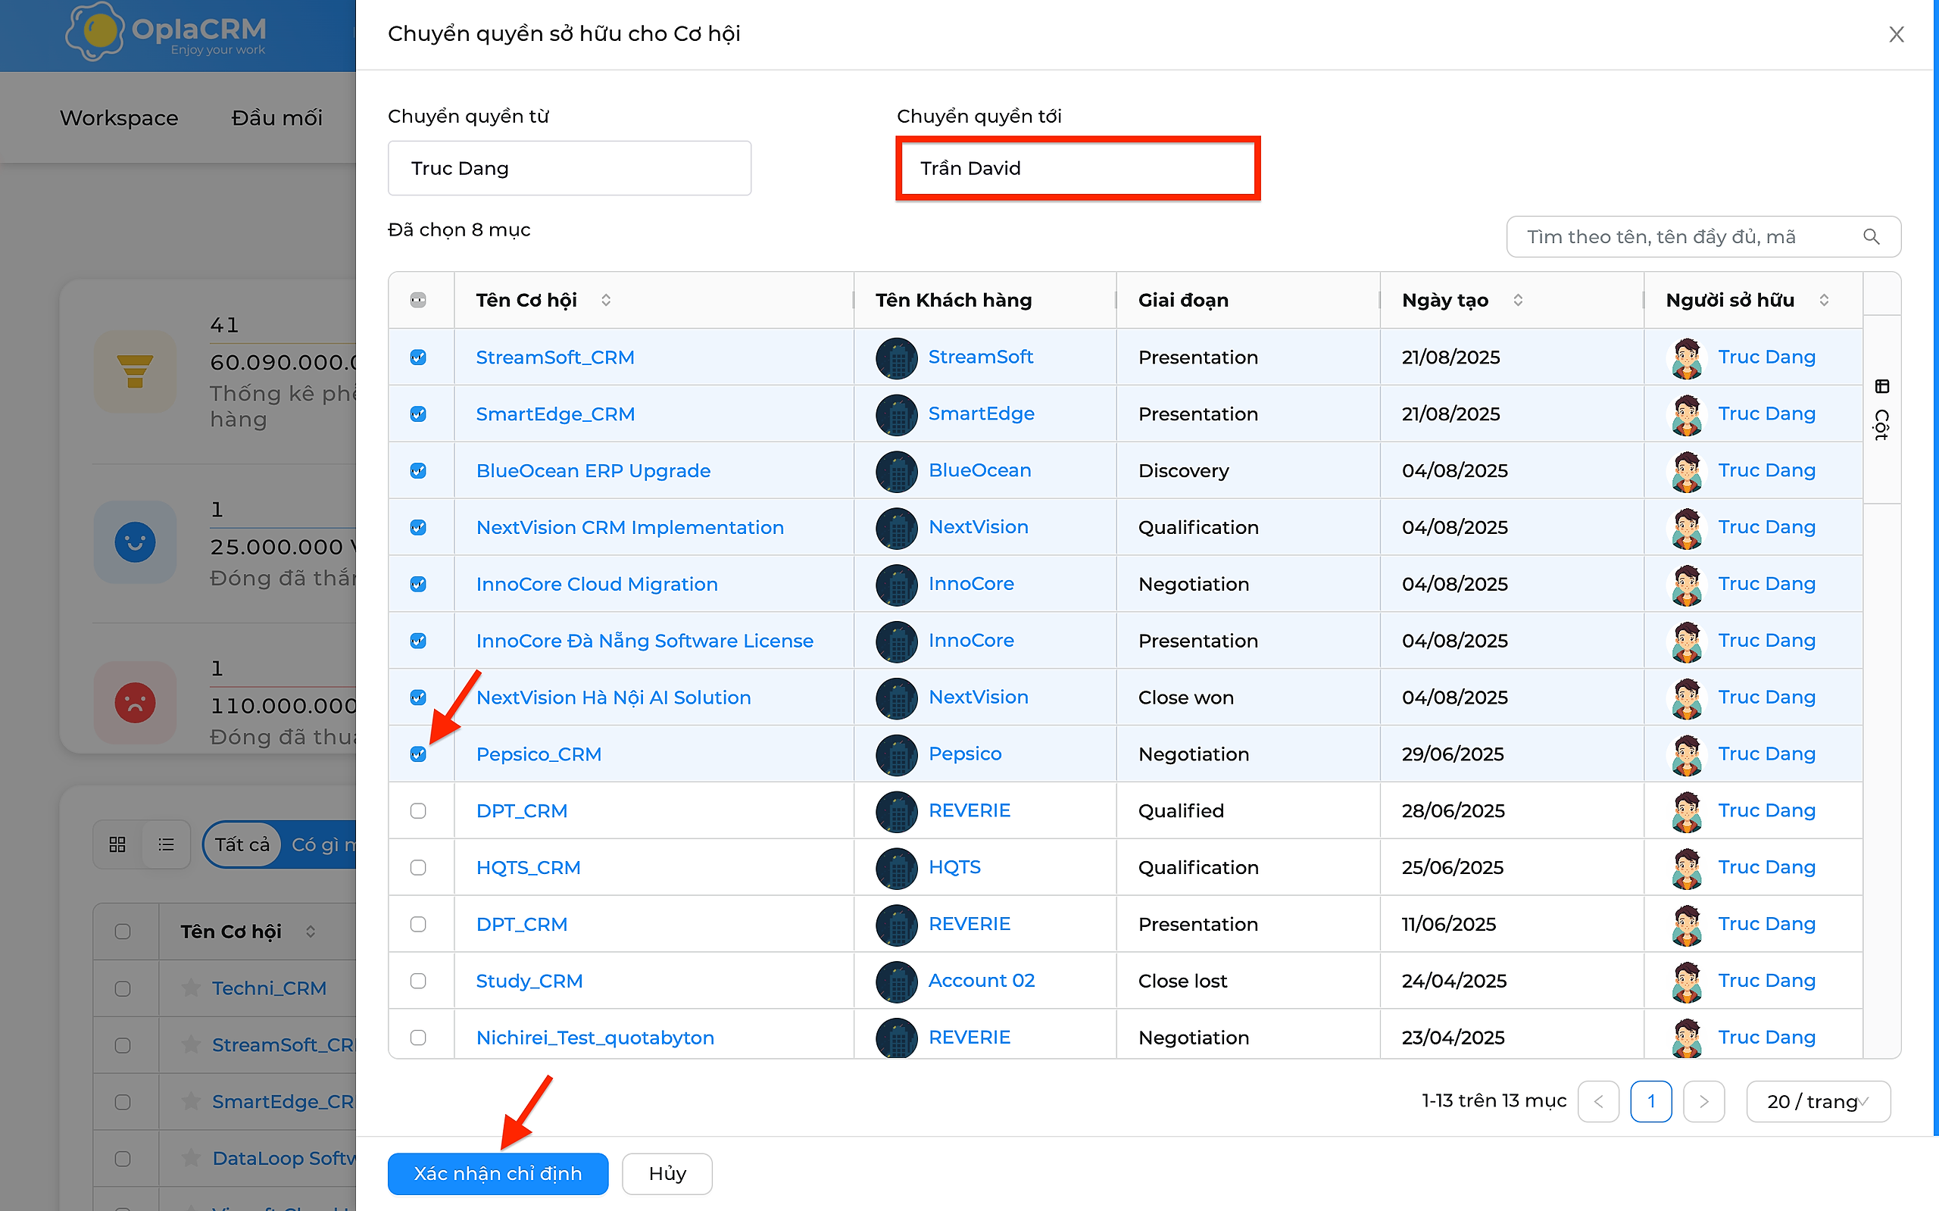
Task: Sort by Người sở hữu column
Action: [1824, 301]
